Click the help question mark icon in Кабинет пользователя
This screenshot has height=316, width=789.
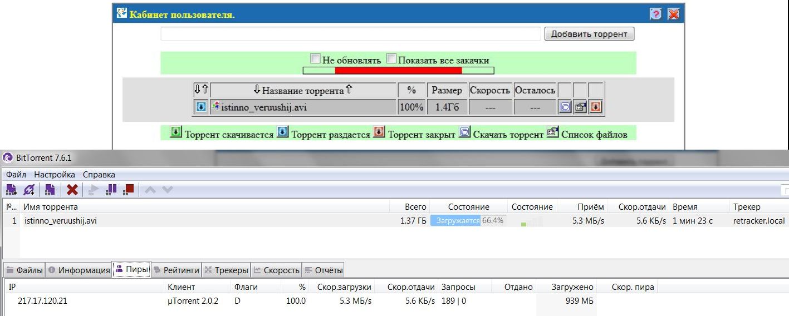(x=656, y=14)
